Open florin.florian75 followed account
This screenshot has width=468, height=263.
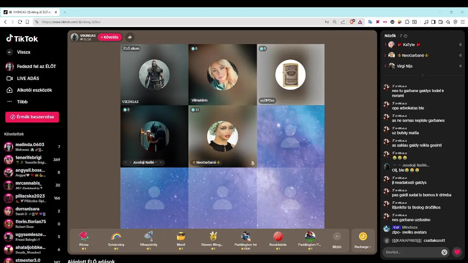pyautogui.click(x=32, y=224)
